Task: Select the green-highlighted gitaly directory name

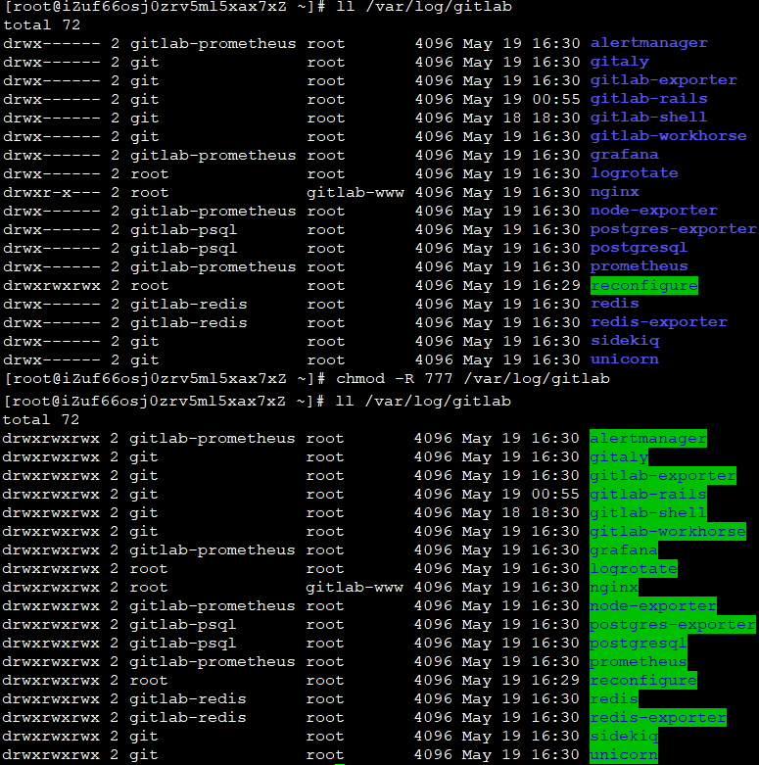Action: click(x=619, y=457)
